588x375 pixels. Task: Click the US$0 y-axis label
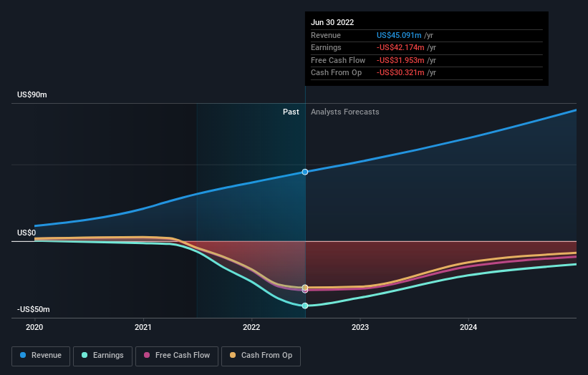(26, 233)
